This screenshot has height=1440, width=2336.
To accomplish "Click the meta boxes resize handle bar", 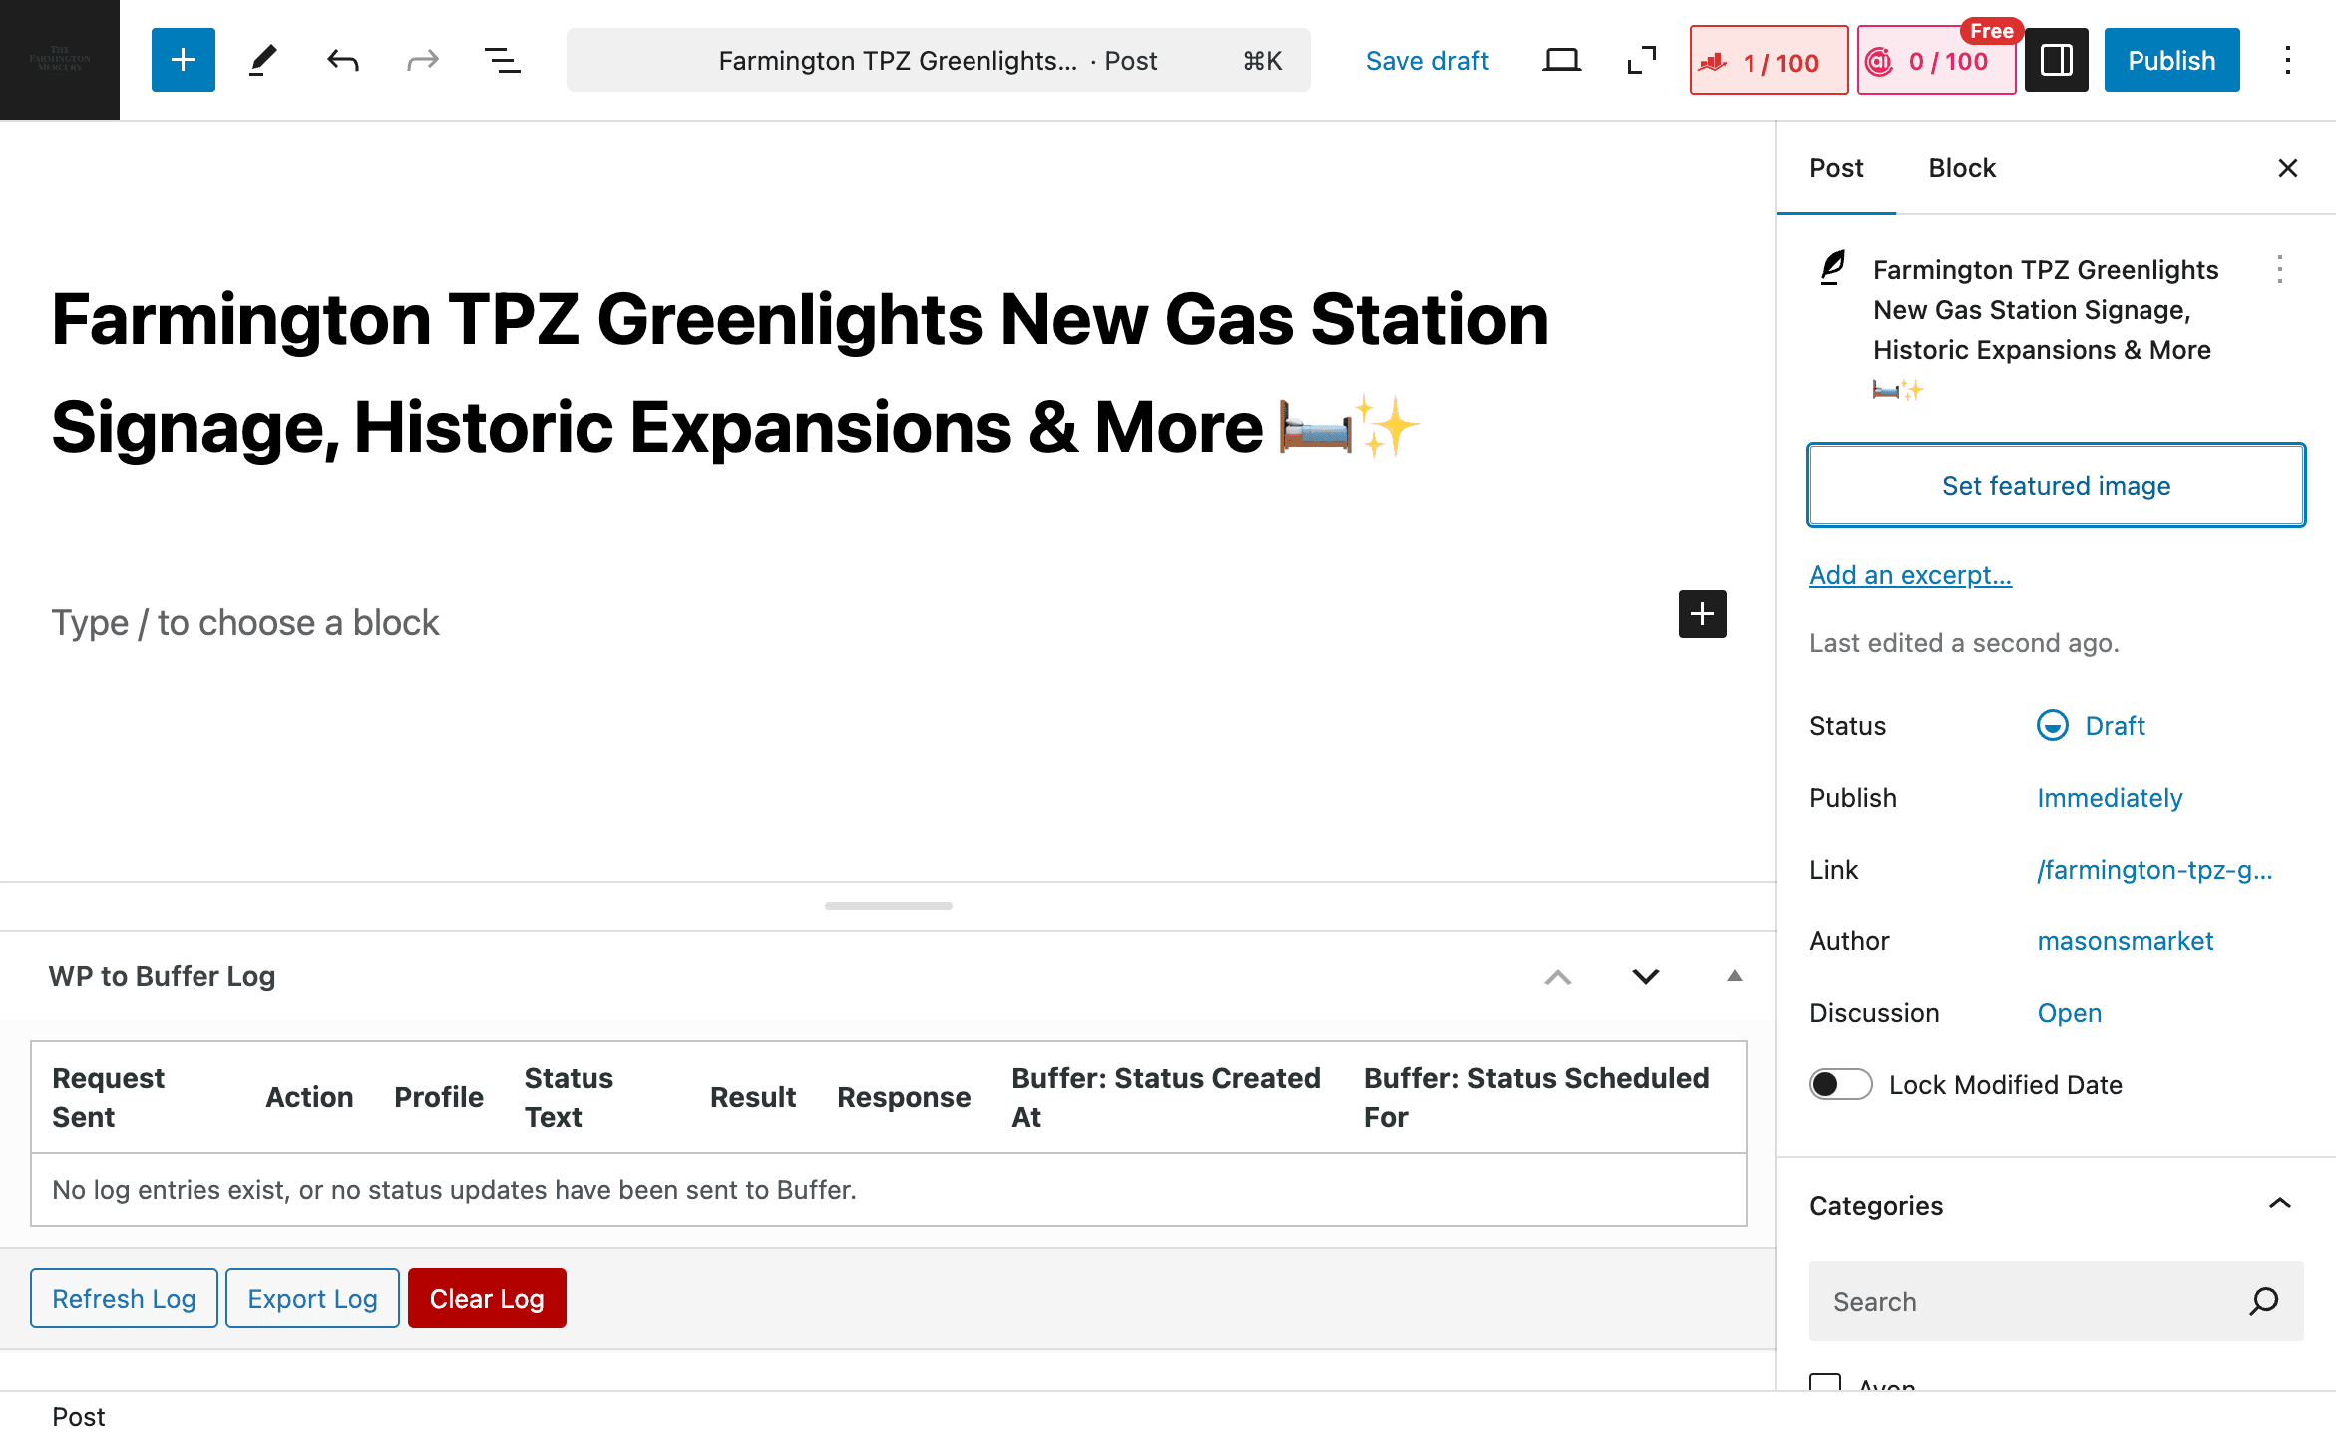I will [888, 905].
